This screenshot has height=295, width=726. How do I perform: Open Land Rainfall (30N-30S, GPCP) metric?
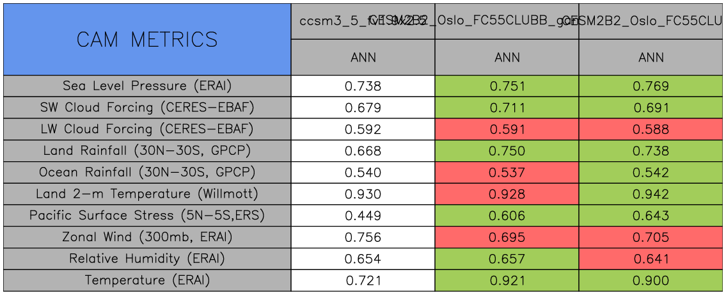pos(147,151)
